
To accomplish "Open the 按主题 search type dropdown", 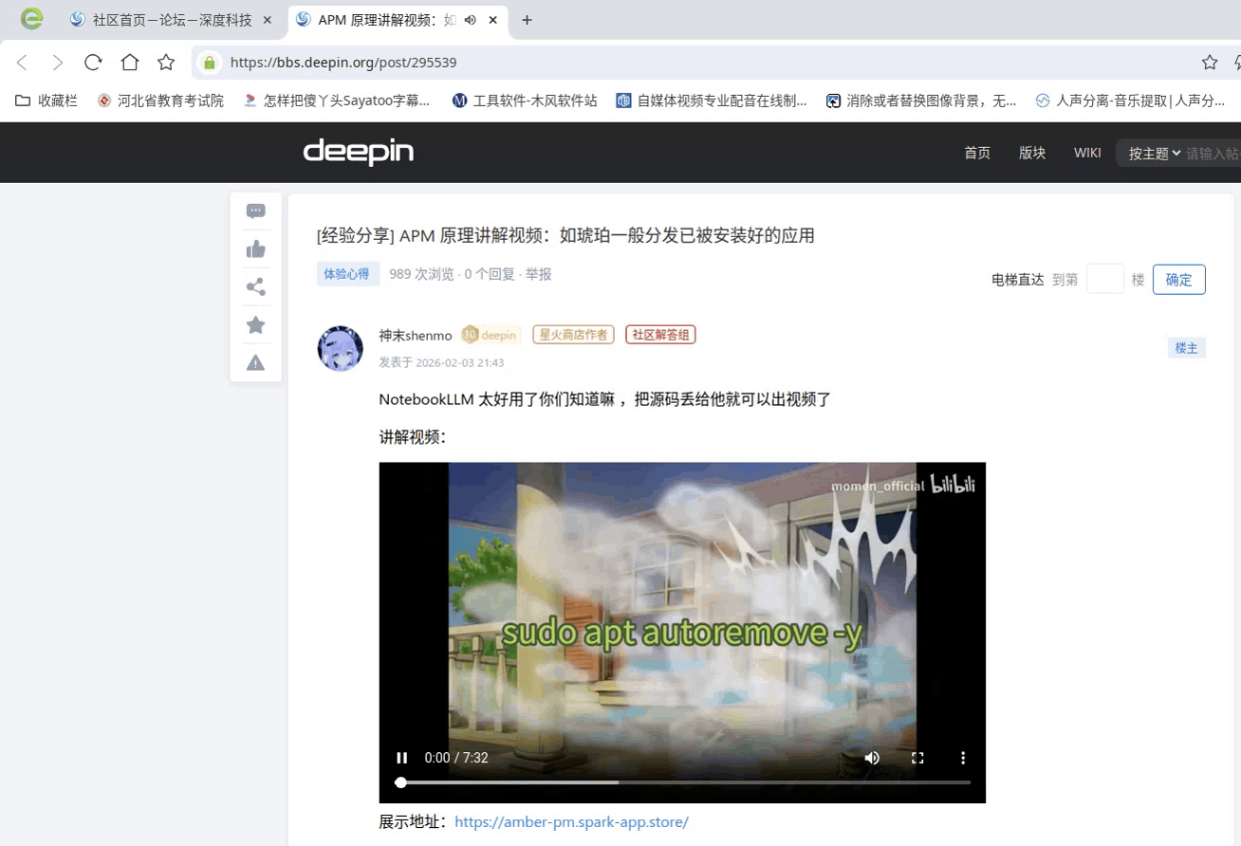I will (x=1152, y=152).
